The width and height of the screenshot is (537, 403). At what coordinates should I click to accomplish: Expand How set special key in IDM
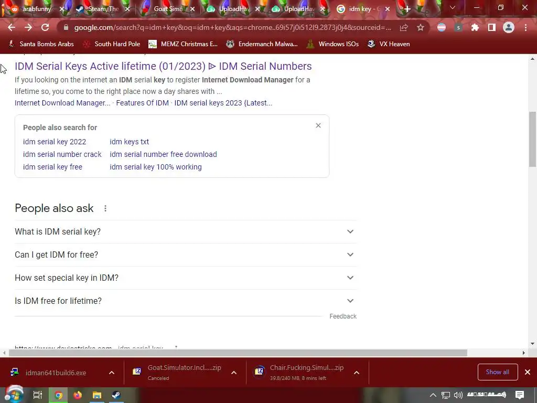[186, 278]
